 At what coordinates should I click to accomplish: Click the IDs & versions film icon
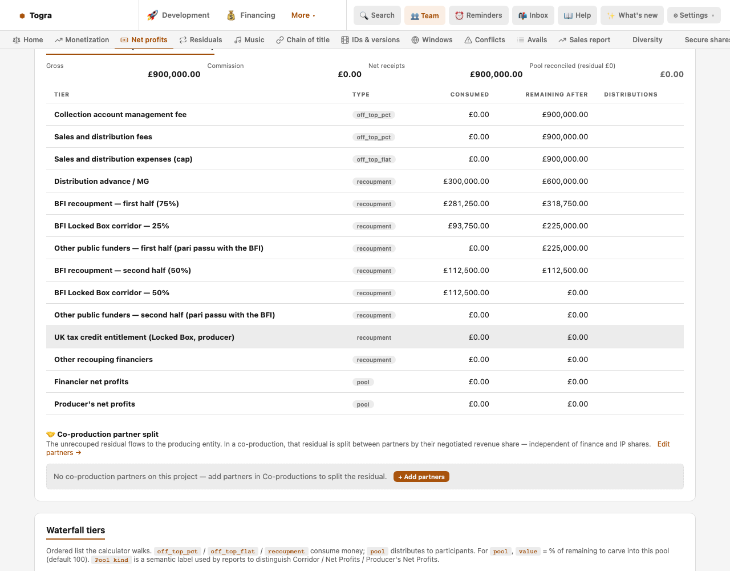(345, 40)
